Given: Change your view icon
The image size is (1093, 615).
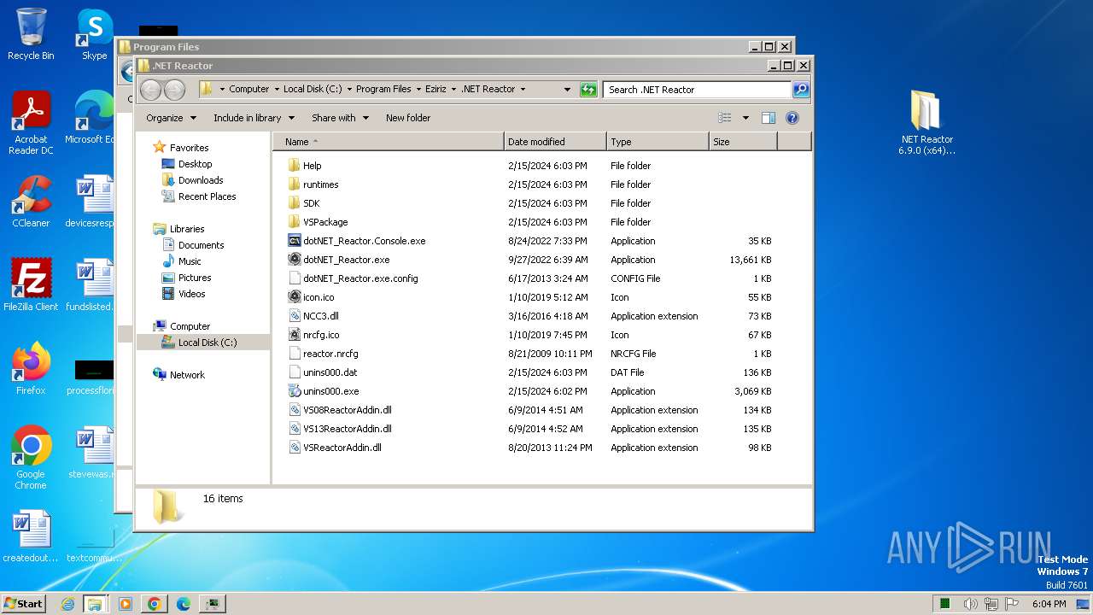Looking at the screenshot, I should 725,118.
